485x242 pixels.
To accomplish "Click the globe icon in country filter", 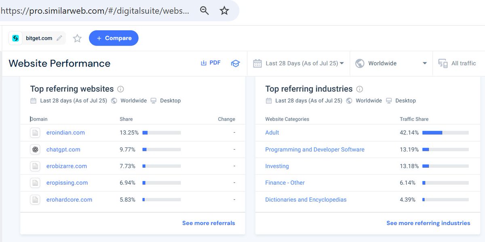I will [360, 63].
